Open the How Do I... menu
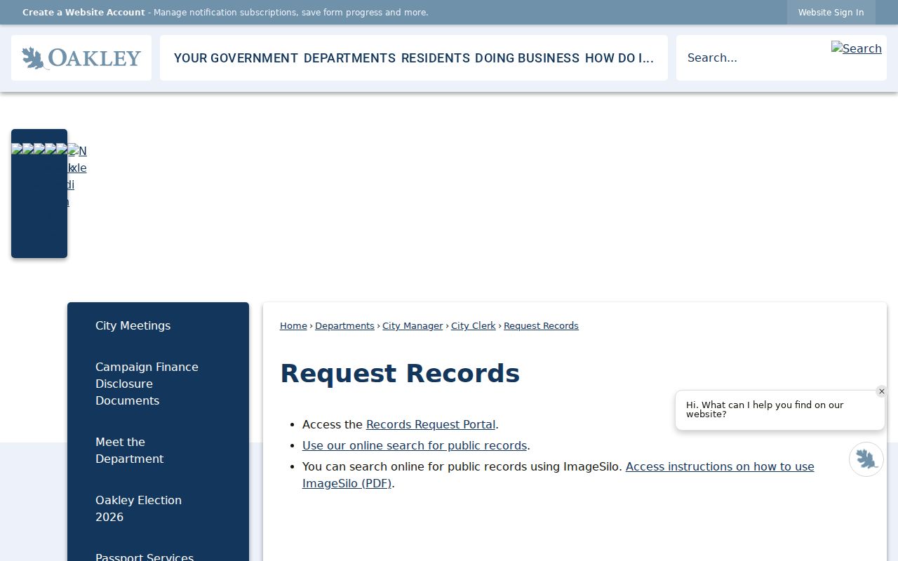Viewport: 898px width, 561px height. [x=619, y=58]
